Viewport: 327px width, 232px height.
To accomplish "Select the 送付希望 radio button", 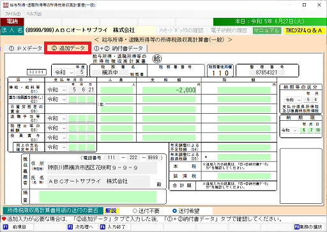I will click(174, 211).
